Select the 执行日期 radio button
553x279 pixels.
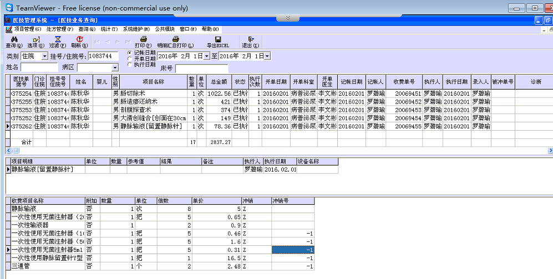point(130,64)
